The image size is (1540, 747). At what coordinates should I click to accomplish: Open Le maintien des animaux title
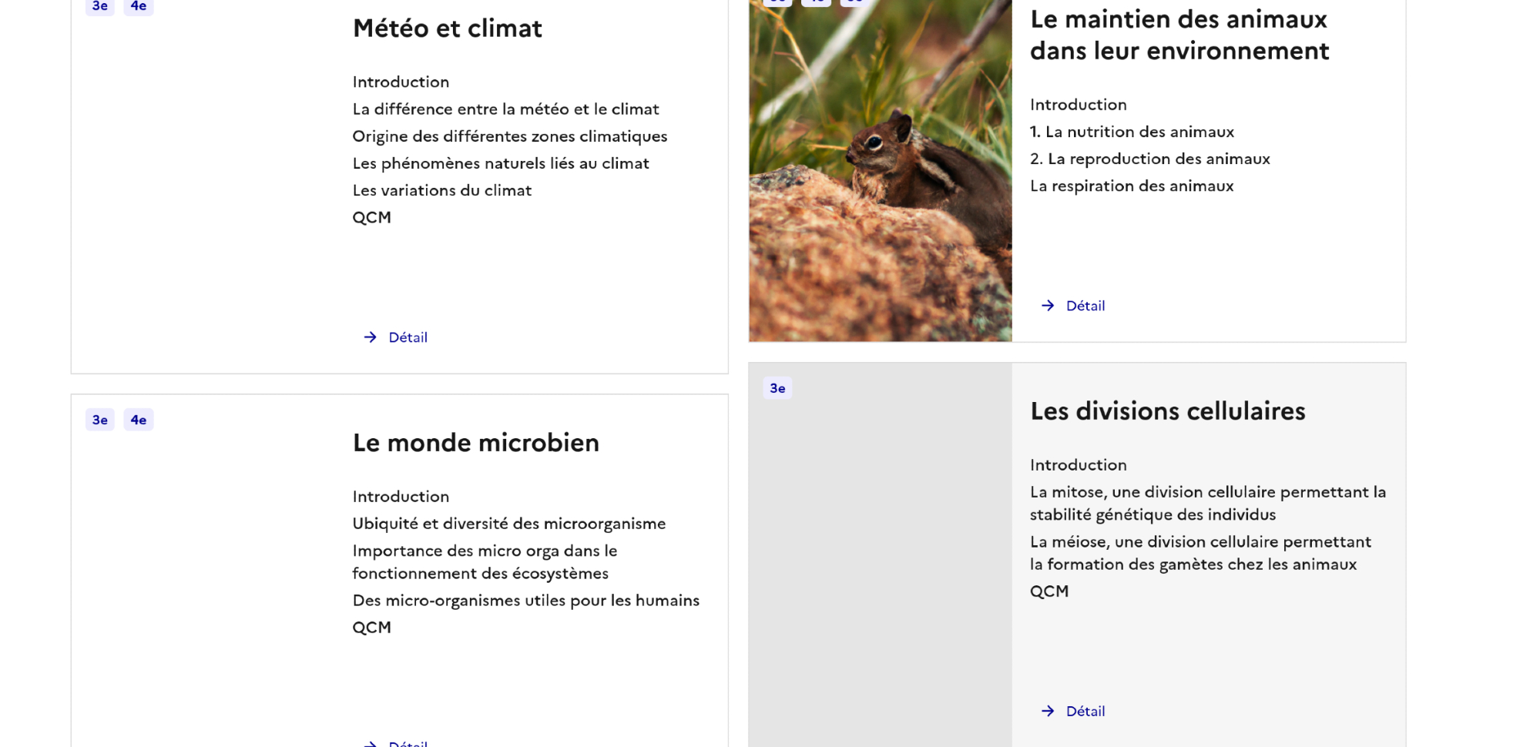1179,35
